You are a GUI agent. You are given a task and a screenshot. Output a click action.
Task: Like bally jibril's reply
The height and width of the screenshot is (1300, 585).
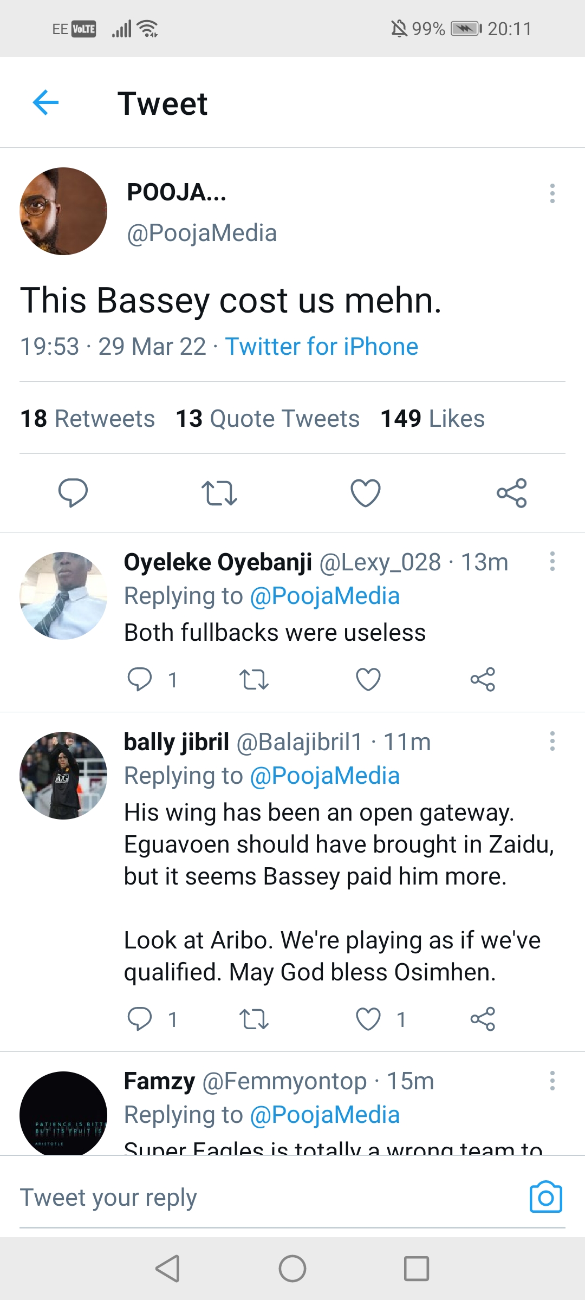pyautogui.click(x=368, y=1019)
